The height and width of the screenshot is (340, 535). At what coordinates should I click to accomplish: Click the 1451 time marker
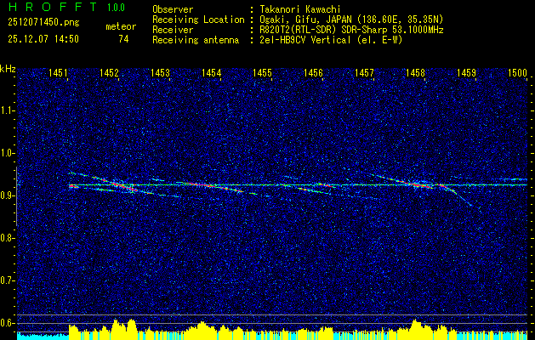58,72
